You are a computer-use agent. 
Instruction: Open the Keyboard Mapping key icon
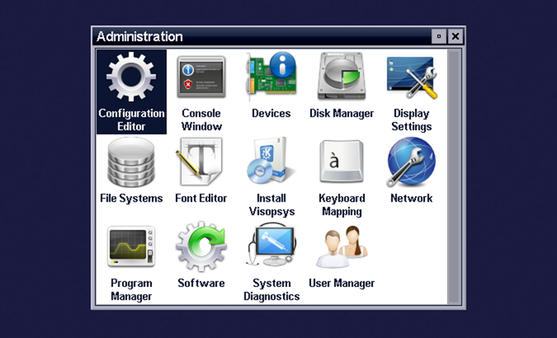(x=341, y=161)
